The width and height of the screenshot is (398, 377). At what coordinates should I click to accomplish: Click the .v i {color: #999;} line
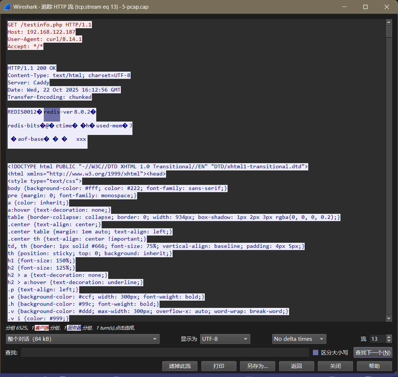tap(38, 318)
